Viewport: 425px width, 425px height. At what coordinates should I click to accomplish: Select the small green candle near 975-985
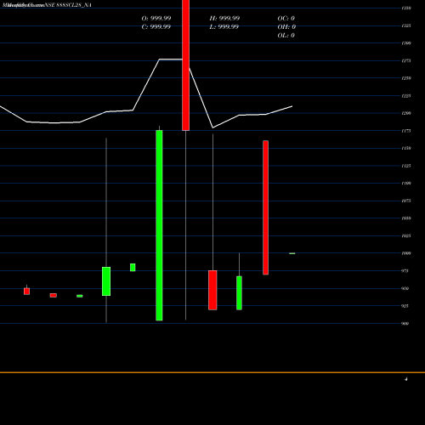pyautogui.click(x=133, y=268)
